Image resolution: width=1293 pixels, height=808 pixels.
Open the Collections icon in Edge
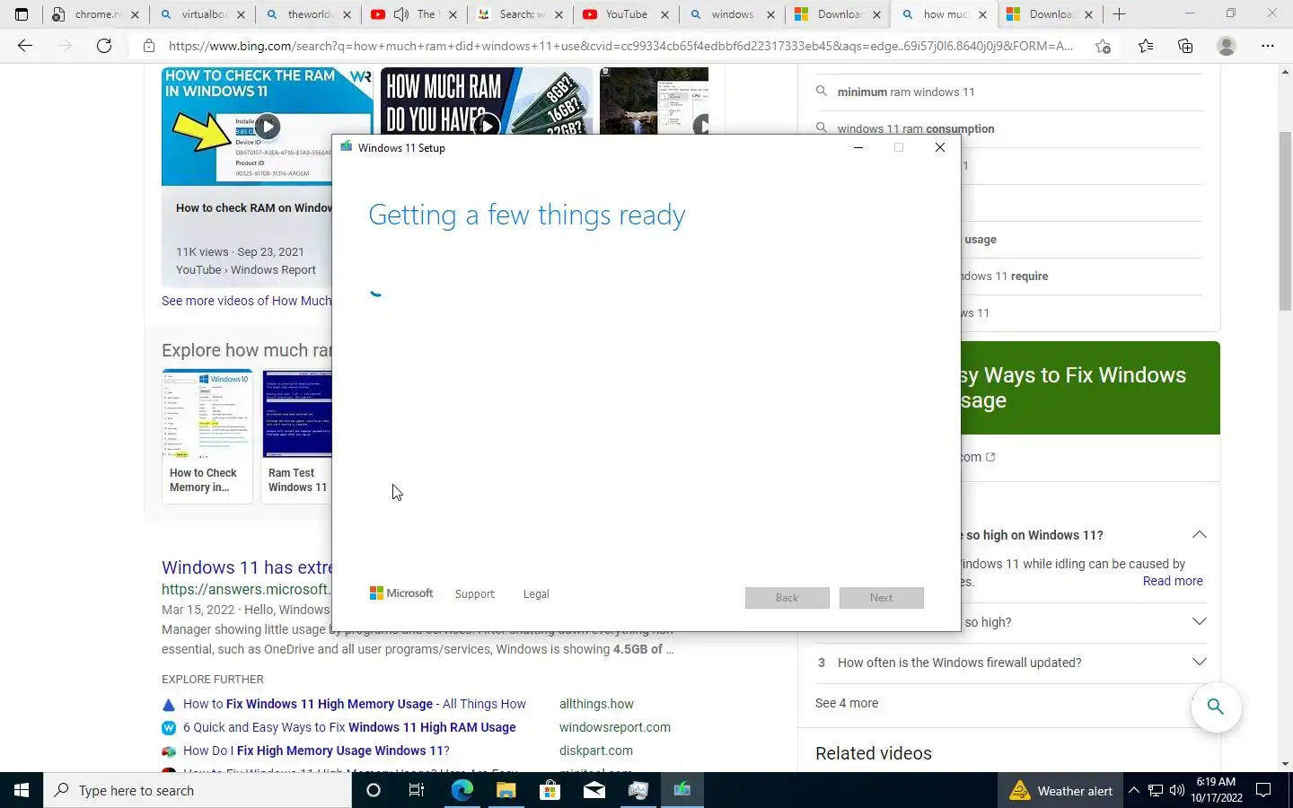click(x=1185, y=46)
